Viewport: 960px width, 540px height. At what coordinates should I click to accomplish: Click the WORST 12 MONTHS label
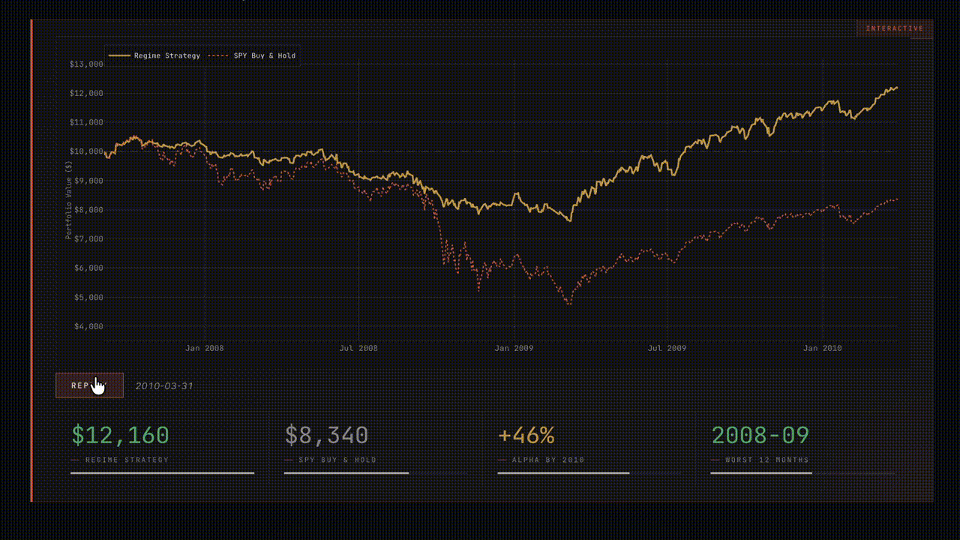(766, 460)
